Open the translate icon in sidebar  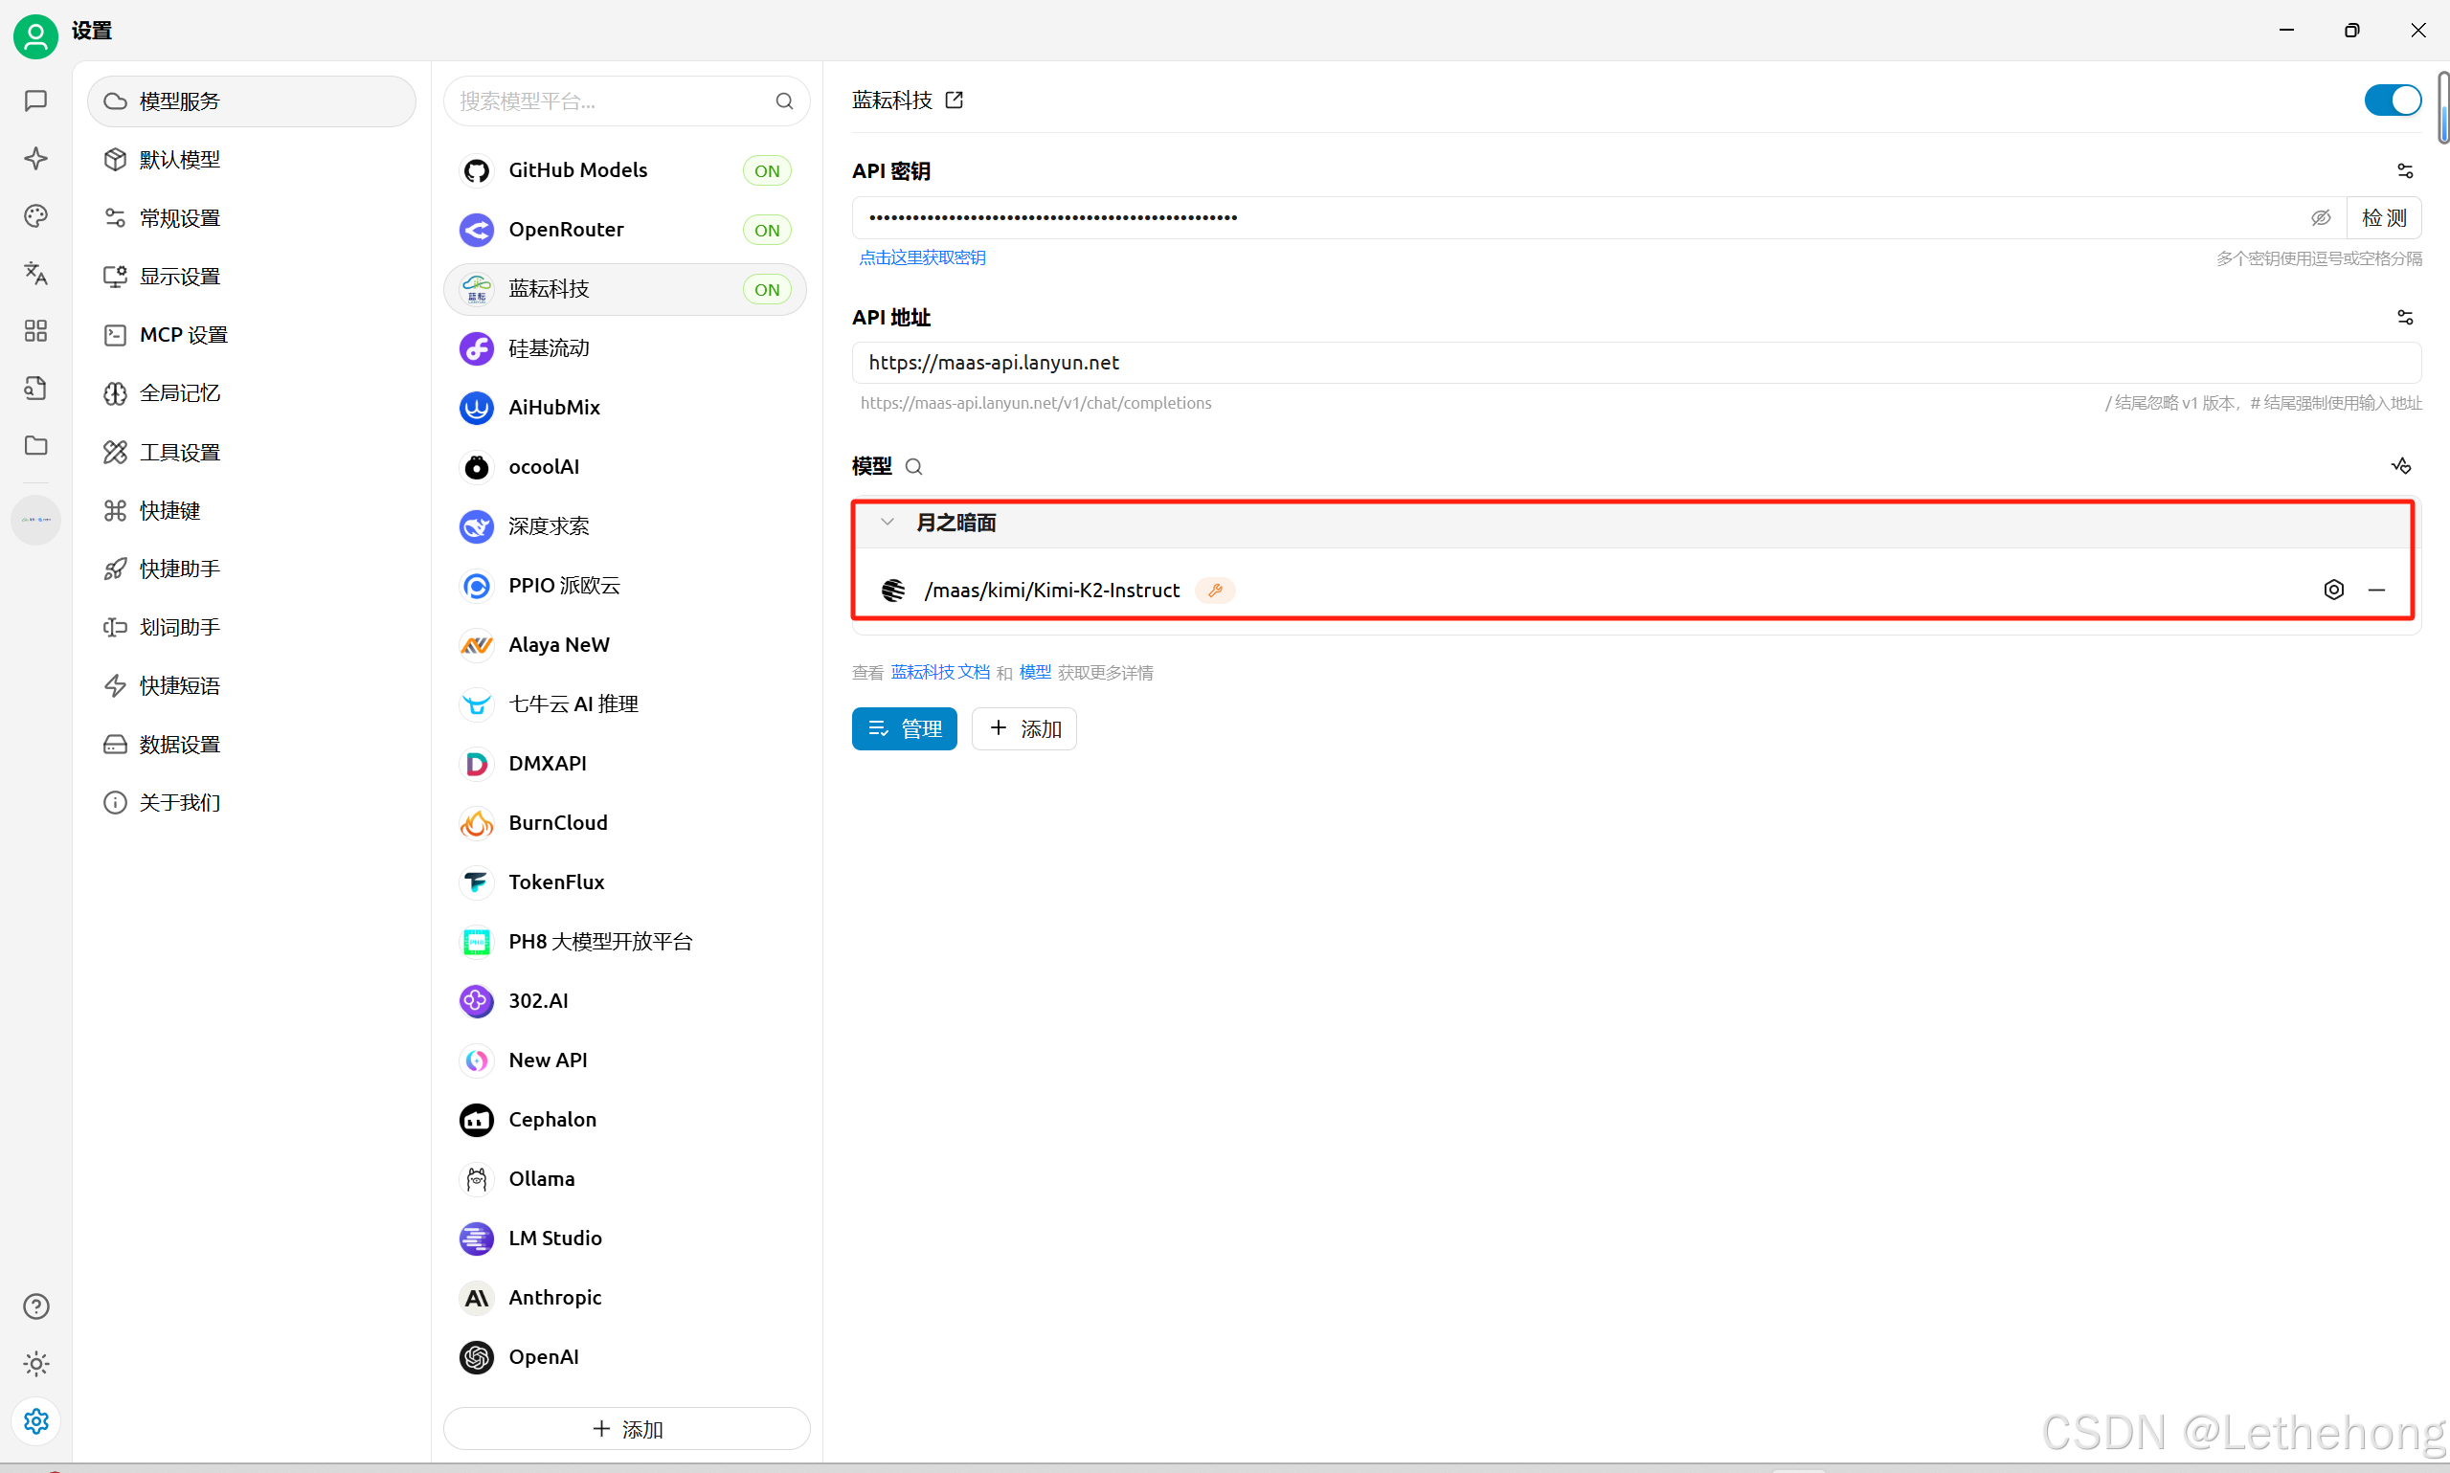(35, 273)
